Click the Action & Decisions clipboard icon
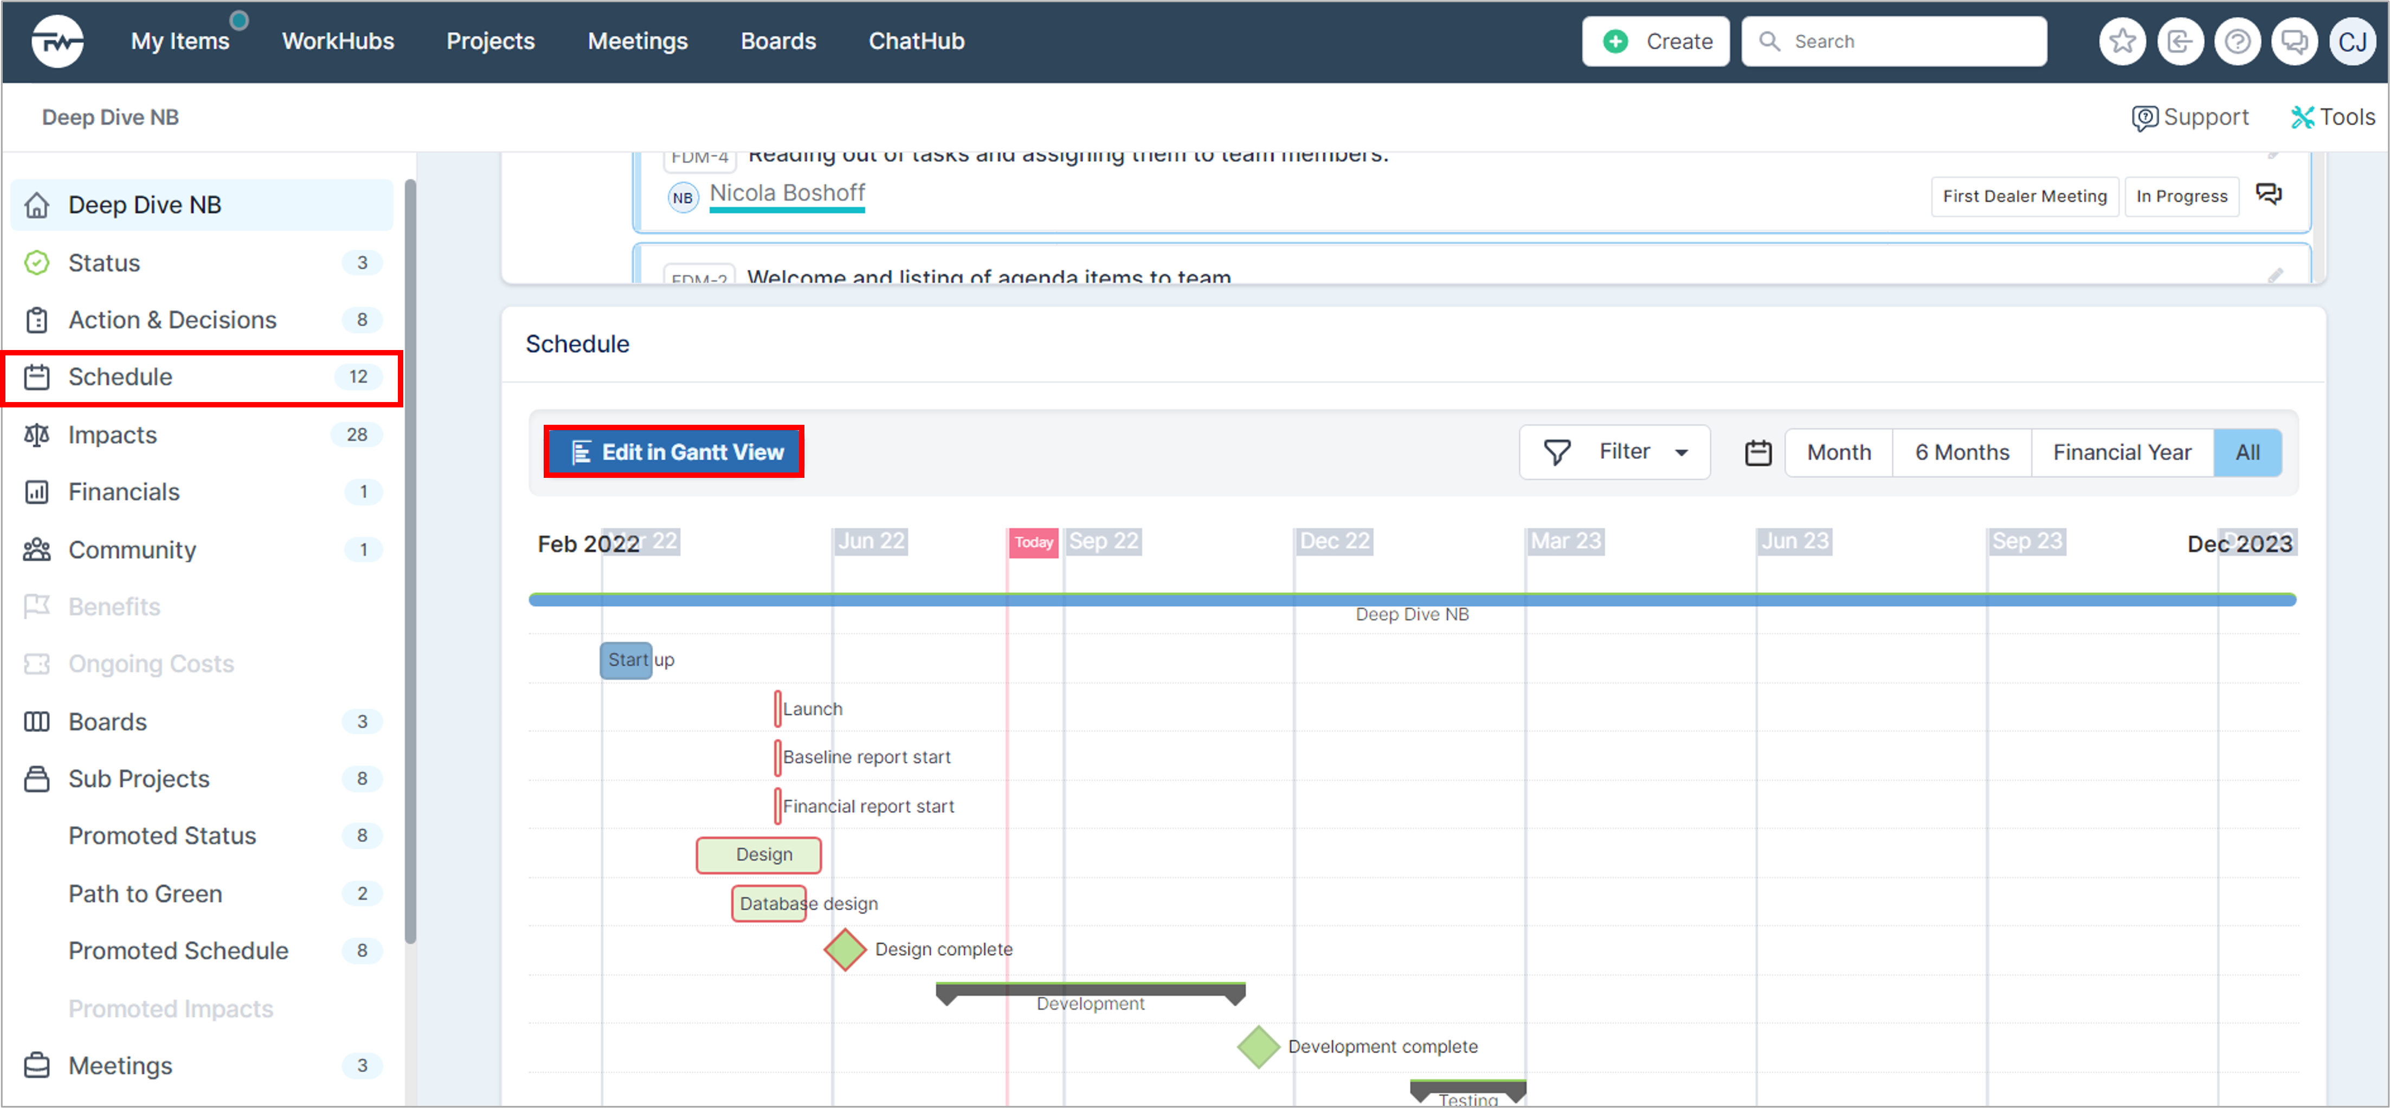The height and width of the screenshot is (1108, 2390). pos(37,320)
